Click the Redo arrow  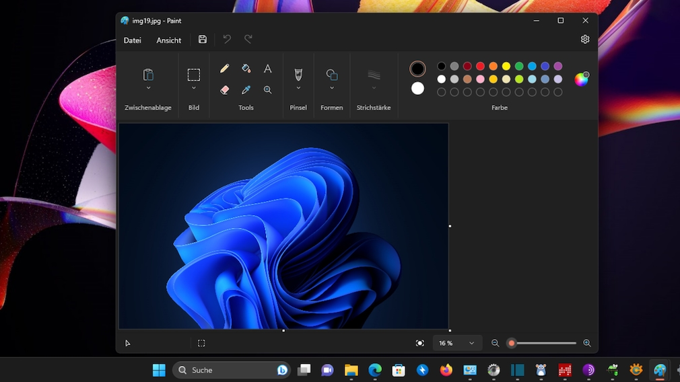[248, 40]
